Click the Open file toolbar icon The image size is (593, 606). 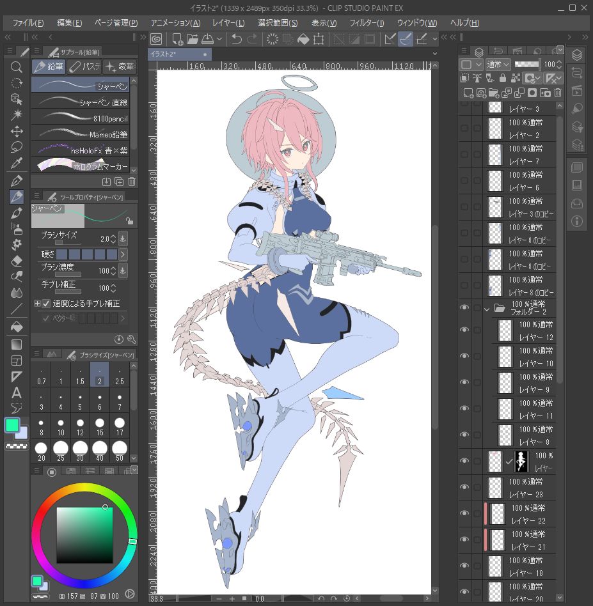click(x=193, y=38)
